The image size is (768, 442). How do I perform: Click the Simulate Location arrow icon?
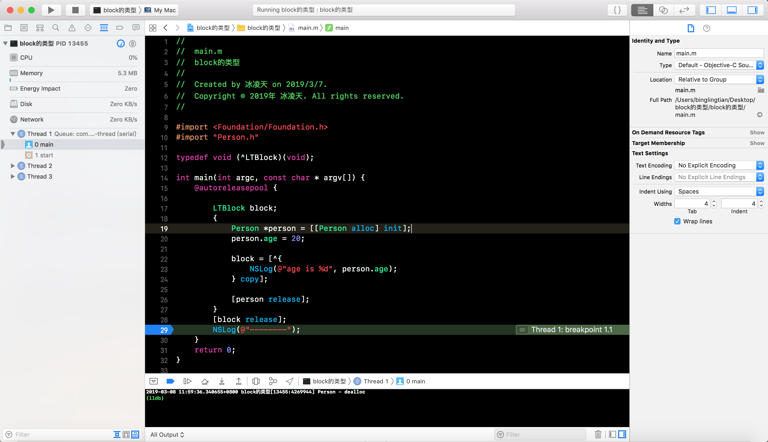pyautogui.click(x=290, y=381)
